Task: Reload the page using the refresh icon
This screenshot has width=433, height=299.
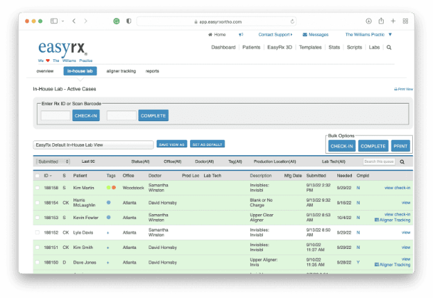Action: (292, 22)
